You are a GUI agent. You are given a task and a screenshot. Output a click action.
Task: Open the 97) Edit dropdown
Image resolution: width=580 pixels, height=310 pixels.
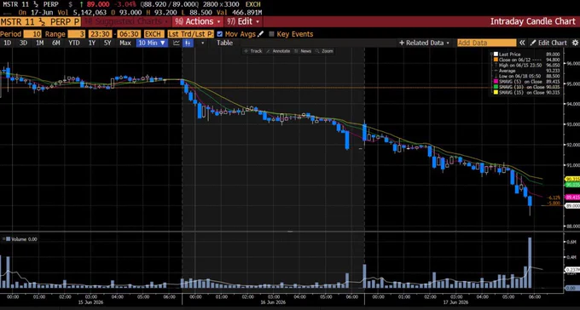coord(243,21)
